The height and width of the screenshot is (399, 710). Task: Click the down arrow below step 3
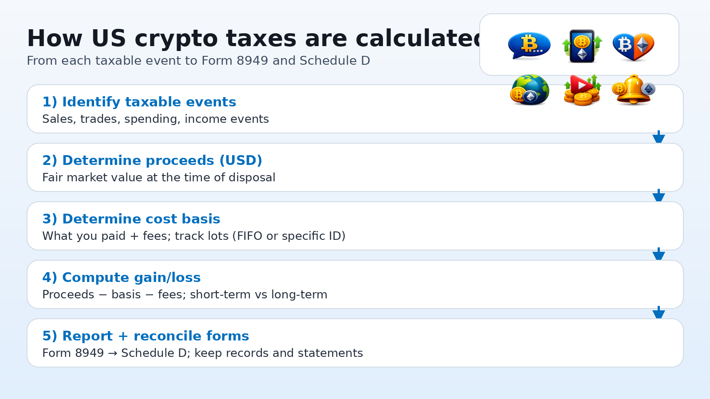tap(659, 254)
